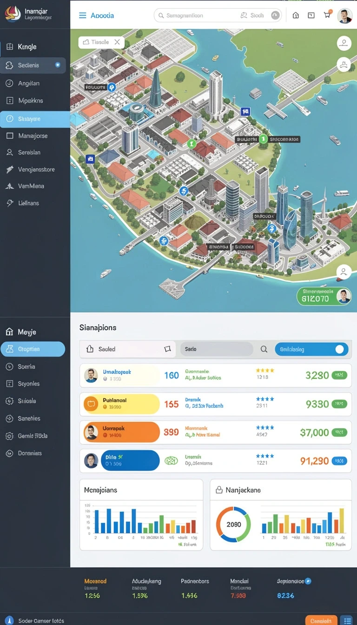Image resolution: width=357 pixels, height=625 pixels.
Task: Click the green marker beside Stacoen label
Action: click(263, 139)
